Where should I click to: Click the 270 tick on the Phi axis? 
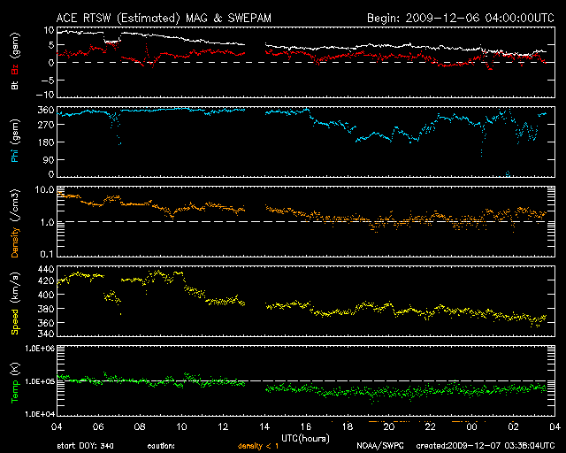46,125
